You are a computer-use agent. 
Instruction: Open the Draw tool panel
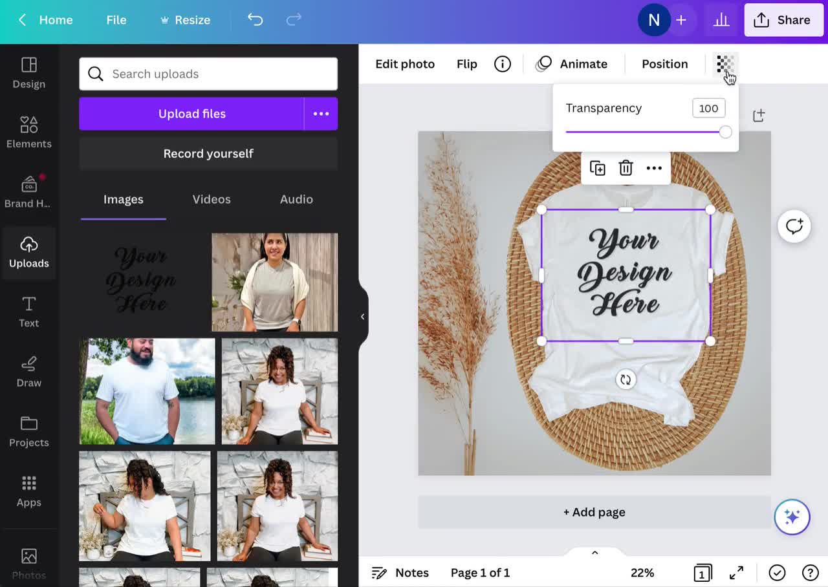(28, 372)
